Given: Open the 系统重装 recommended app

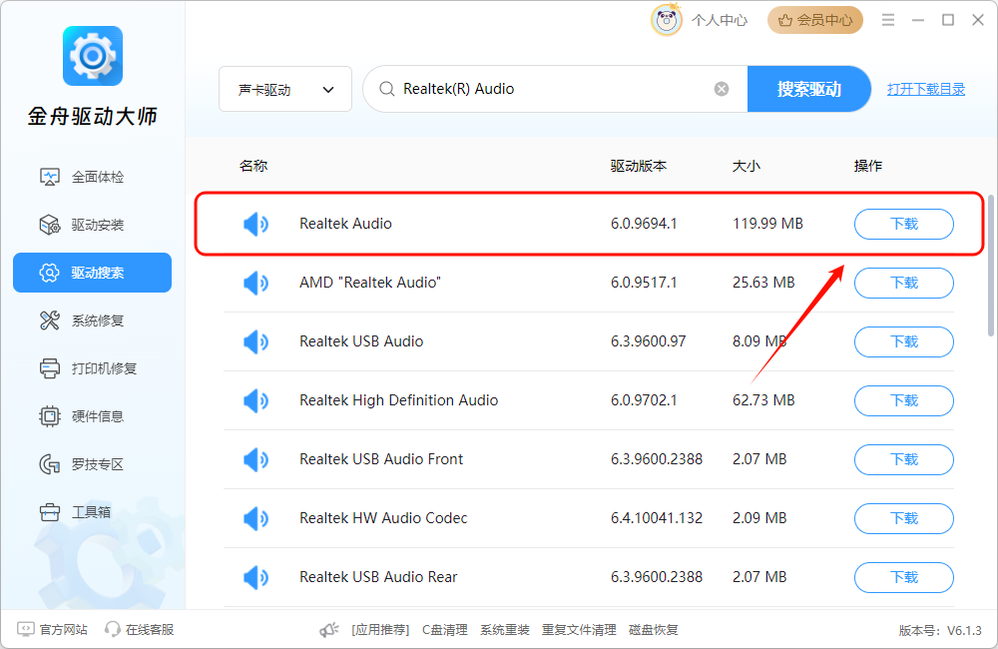Looking at the screenshot, I should [x=505, y=630].
